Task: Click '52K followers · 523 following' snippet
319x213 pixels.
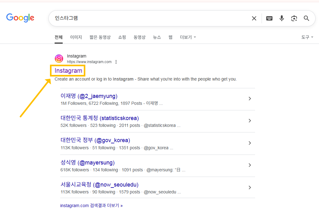Action: click(120, 125)
